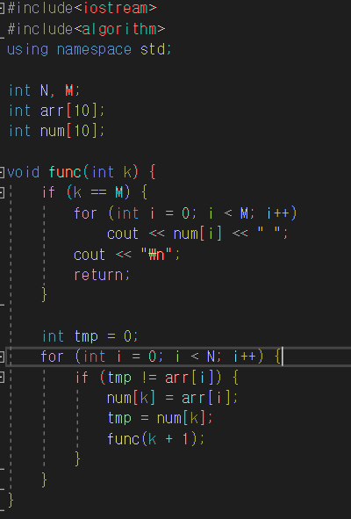This screenshot has height=519, width=351.
Task: Click 'if (tmp != arr[i]) {' condition line
Action: pos(157,378)
